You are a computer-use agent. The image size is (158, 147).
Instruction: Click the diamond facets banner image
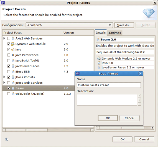(x=149, y=13)
